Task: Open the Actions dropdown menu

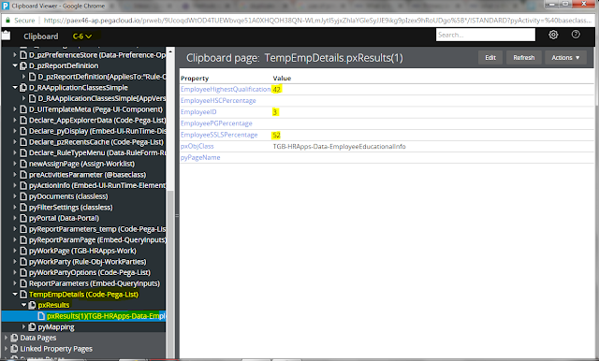Action: tap(565, 58)
